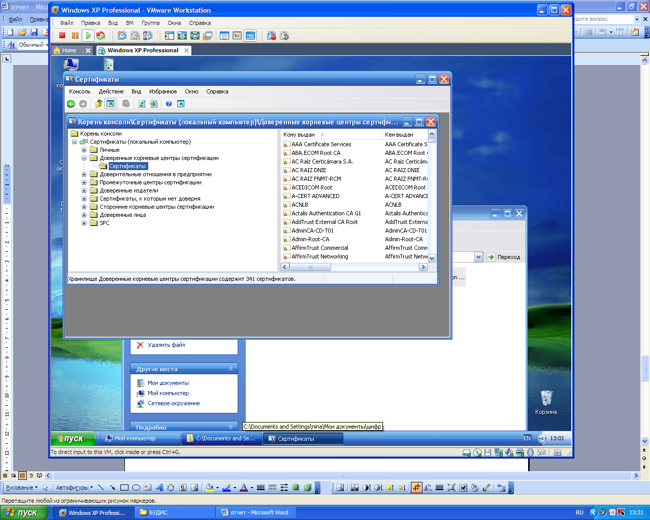Open the Избранное menu in MMC
The width and height of the screenshot is (650, 520).
pyautogui.click(x=163, y=91)
